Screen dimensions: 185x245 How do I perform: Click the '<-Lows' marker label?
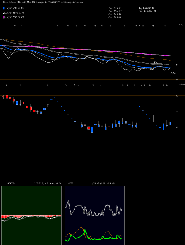point(182,84)
